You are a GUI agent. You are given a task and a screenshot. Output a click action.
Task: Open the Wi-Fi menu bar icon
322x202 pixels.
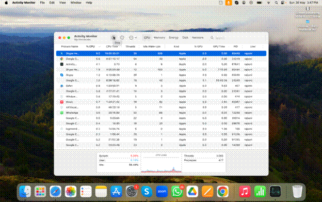click(268, 3)
